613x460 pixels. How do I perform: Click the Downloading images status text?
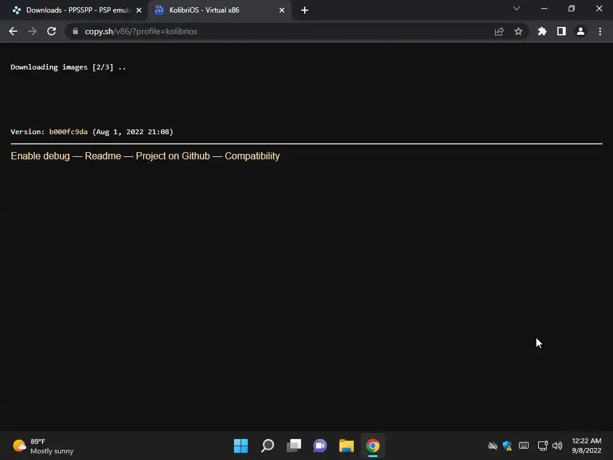pyautogui.click(x=68, y=67)
